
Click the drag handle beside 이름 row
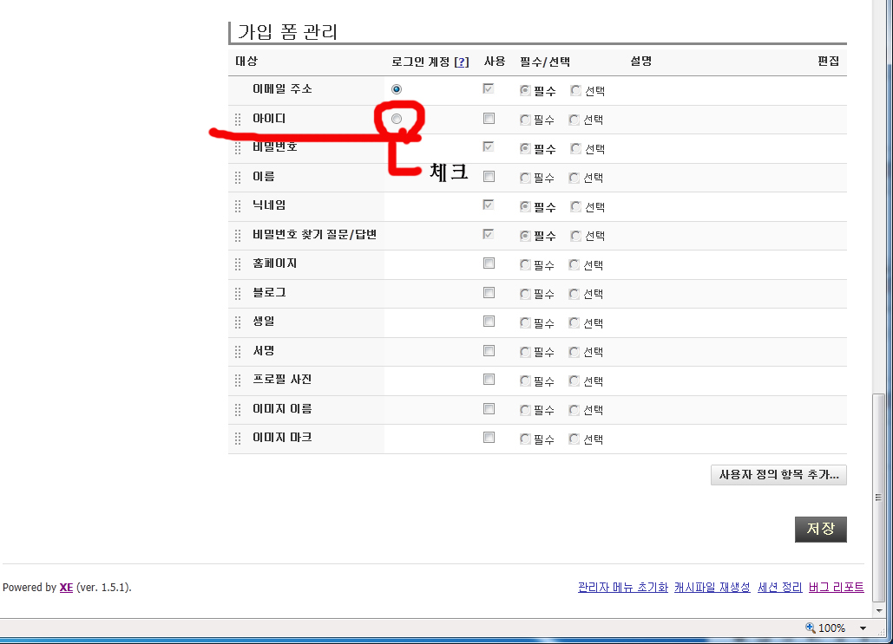238,178
